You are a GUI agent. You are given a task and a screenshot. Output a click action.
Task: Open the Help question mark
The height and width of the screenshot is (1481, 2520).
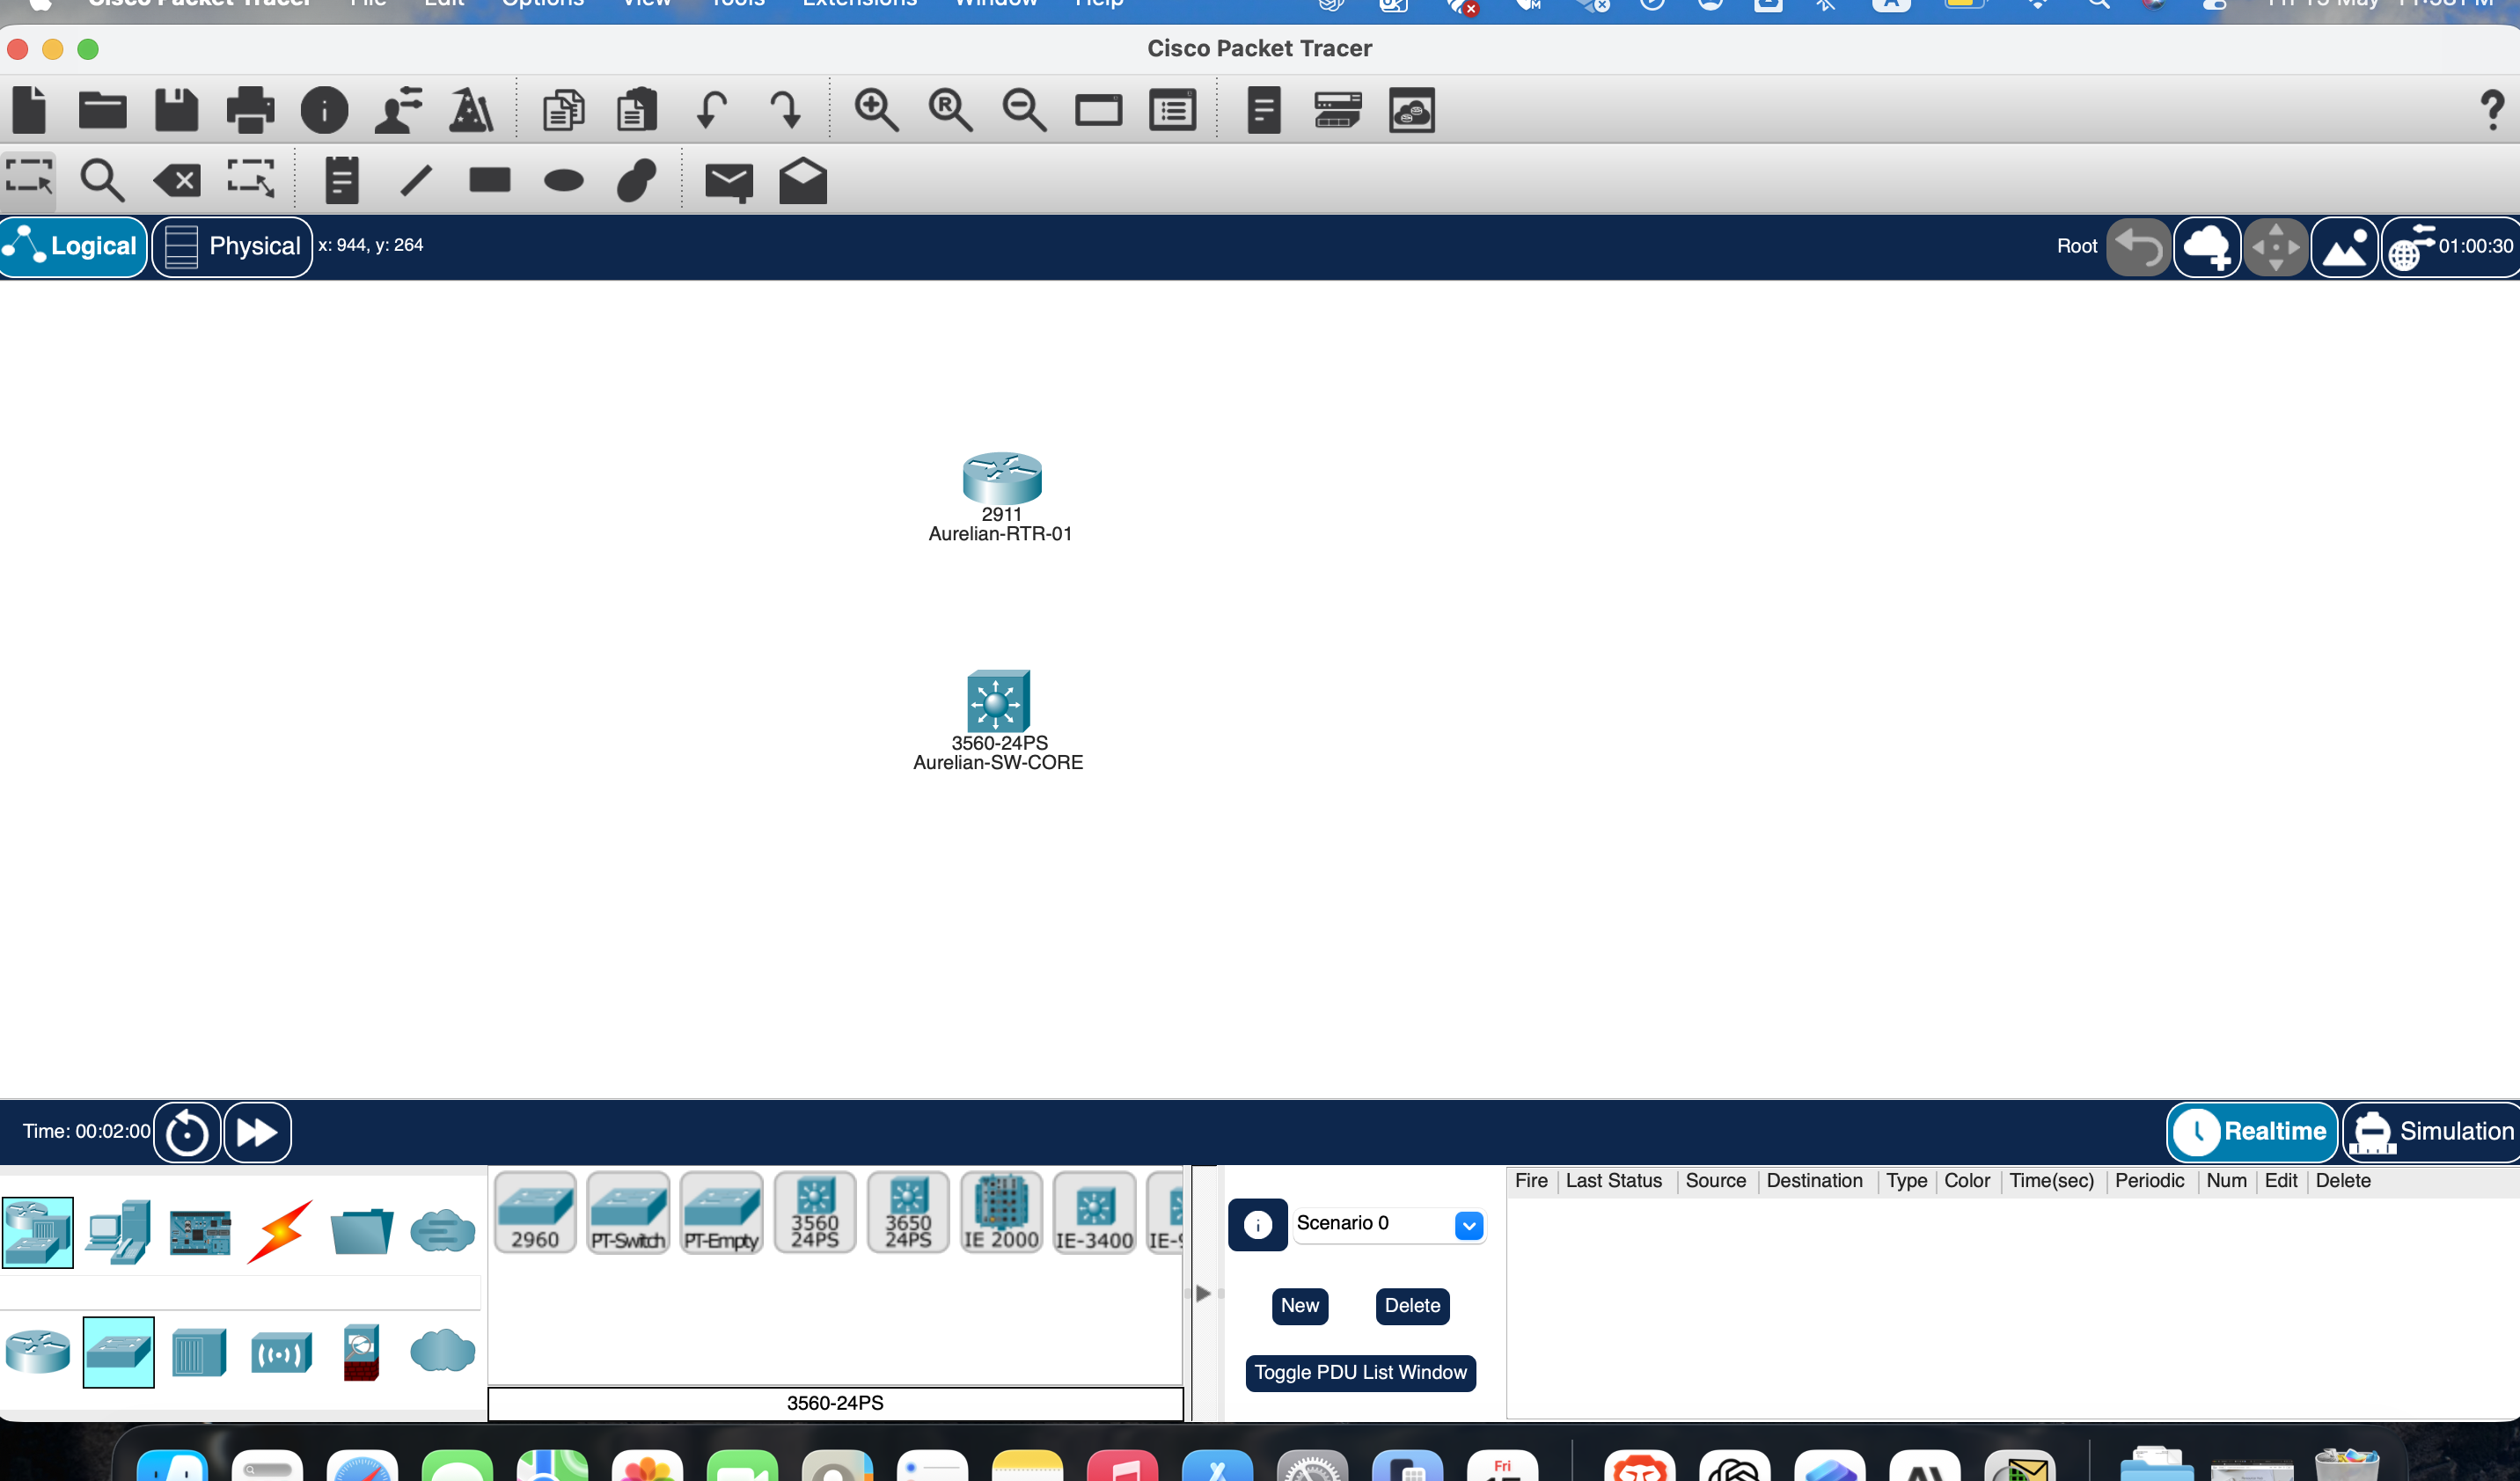[x=2492, y=110]
